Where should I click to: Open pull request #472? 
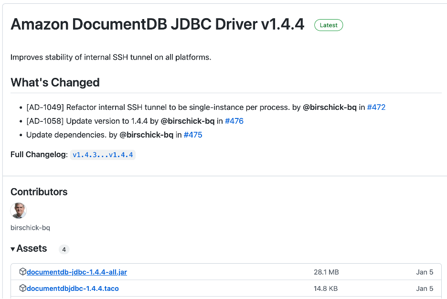pos(377,107)
